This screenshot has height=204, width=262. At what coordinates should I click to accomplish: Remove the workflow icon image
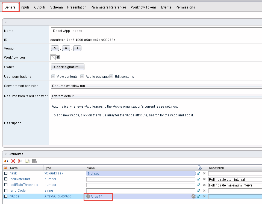58,58
